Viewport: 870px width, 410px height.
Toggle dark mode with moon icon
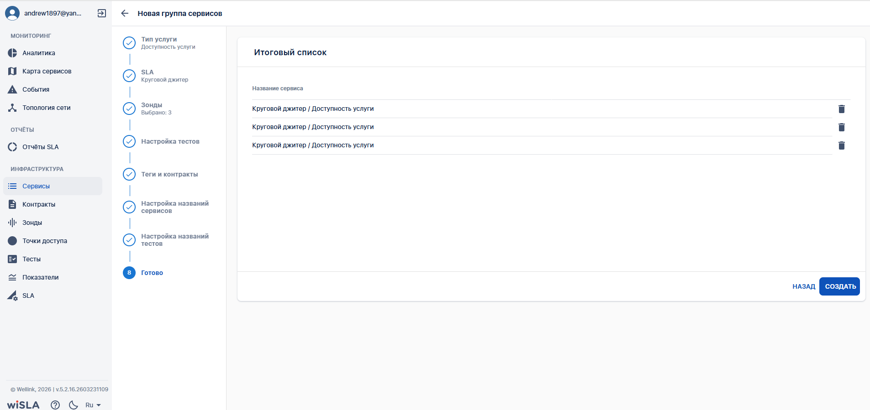(73, 405)
